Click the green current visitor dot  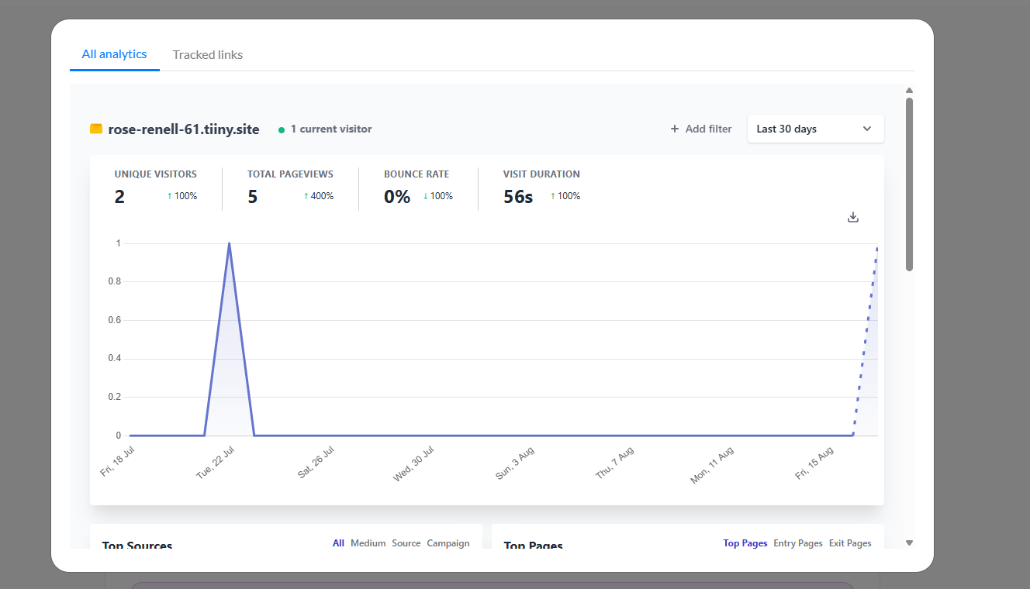282,130
